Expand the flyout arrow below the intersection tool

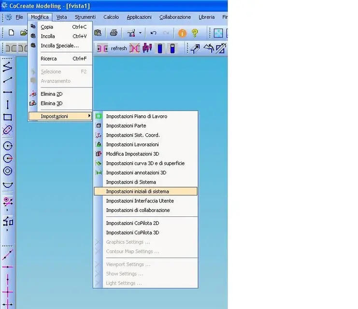7,210
